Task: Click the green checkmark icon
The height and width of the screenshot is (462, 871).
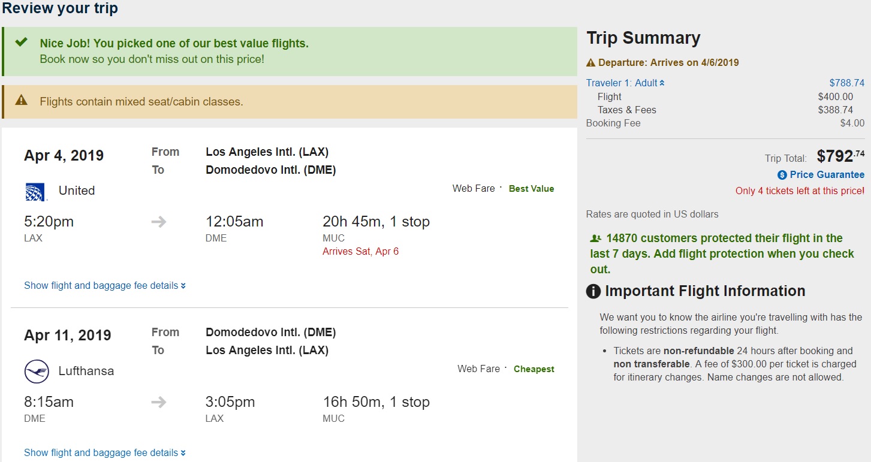Action: 22,43
